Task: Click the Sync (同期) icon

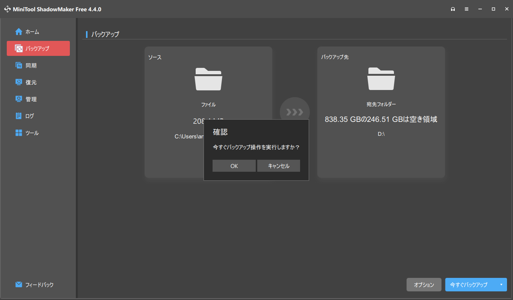Action: pos(19,66)
